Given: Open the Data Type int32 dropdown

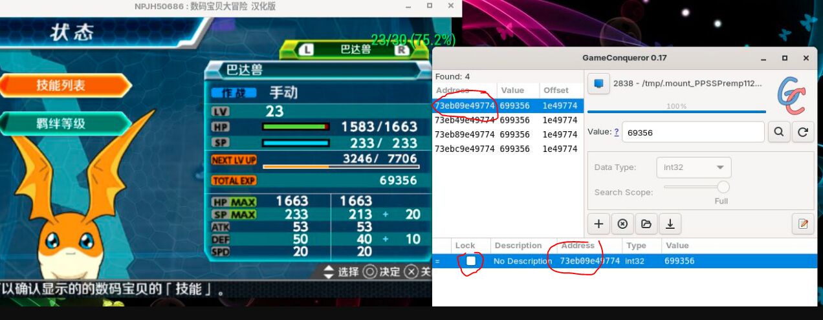Looking at the screenshot, I should [x=693, y=167].
